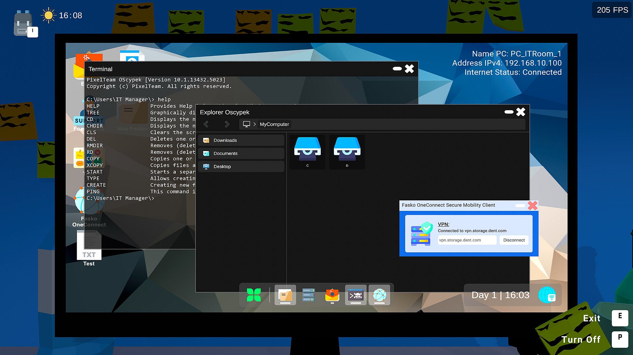This screenshot has height=355, width=633.
Task: Open the network globe Wi-Fi tray icon
Action: pyautogui.click(x=547, y=295)
